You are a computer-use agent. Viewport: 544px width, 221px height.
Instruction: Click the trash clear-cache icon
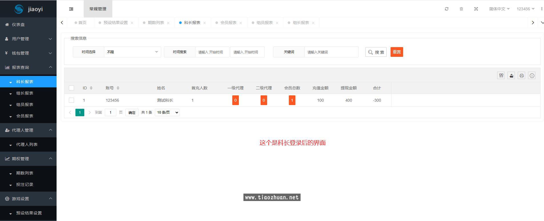tap(461, 9)
